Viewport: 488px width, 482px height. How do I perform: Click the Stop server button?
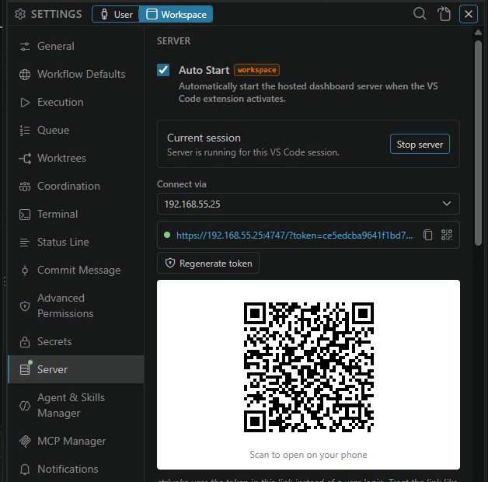[x=420, y=144]
